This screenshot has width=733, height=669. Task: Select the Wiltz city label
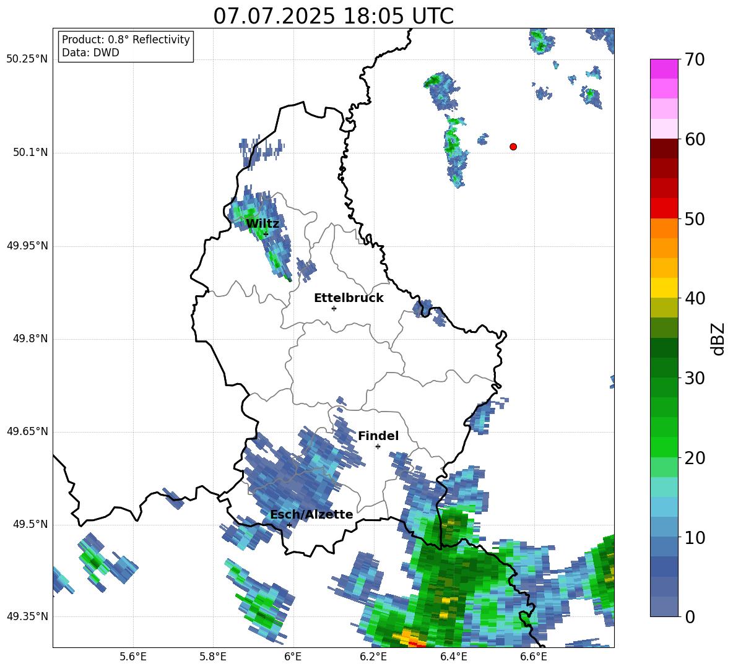pyautogui.click(x=262, y=223)
